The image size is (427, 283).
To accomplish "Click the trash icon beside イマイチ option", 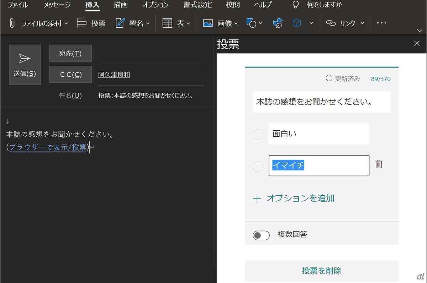I will point(379,164).
